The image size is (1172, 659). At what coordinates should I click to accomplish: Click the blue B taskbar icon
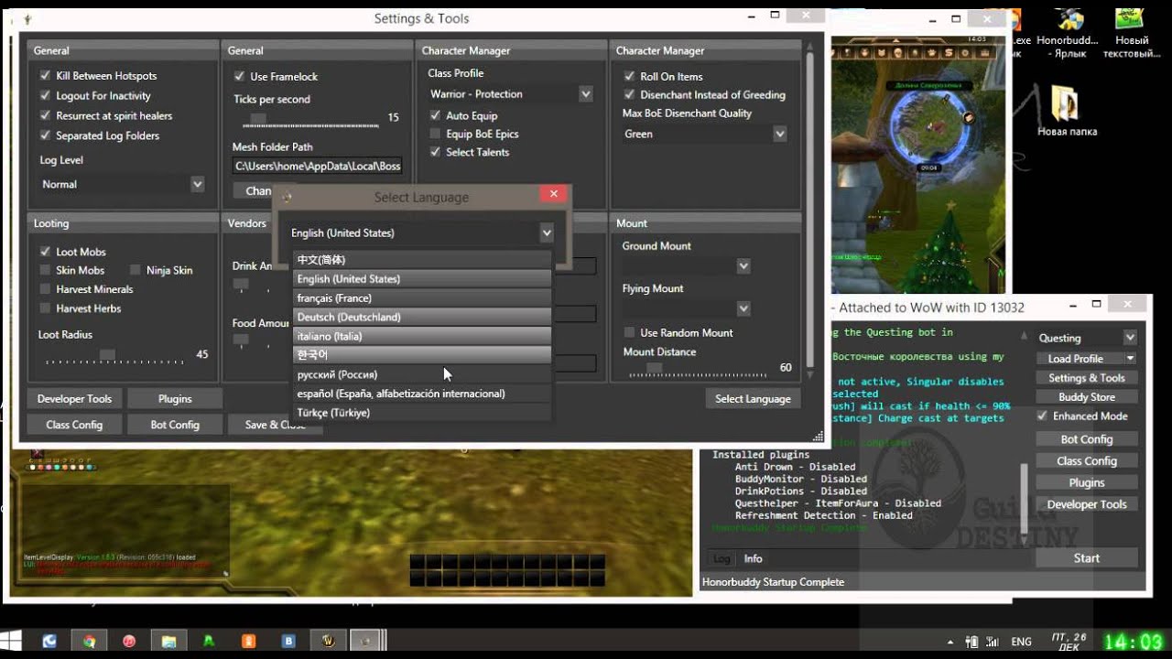[x=288, y=642]
